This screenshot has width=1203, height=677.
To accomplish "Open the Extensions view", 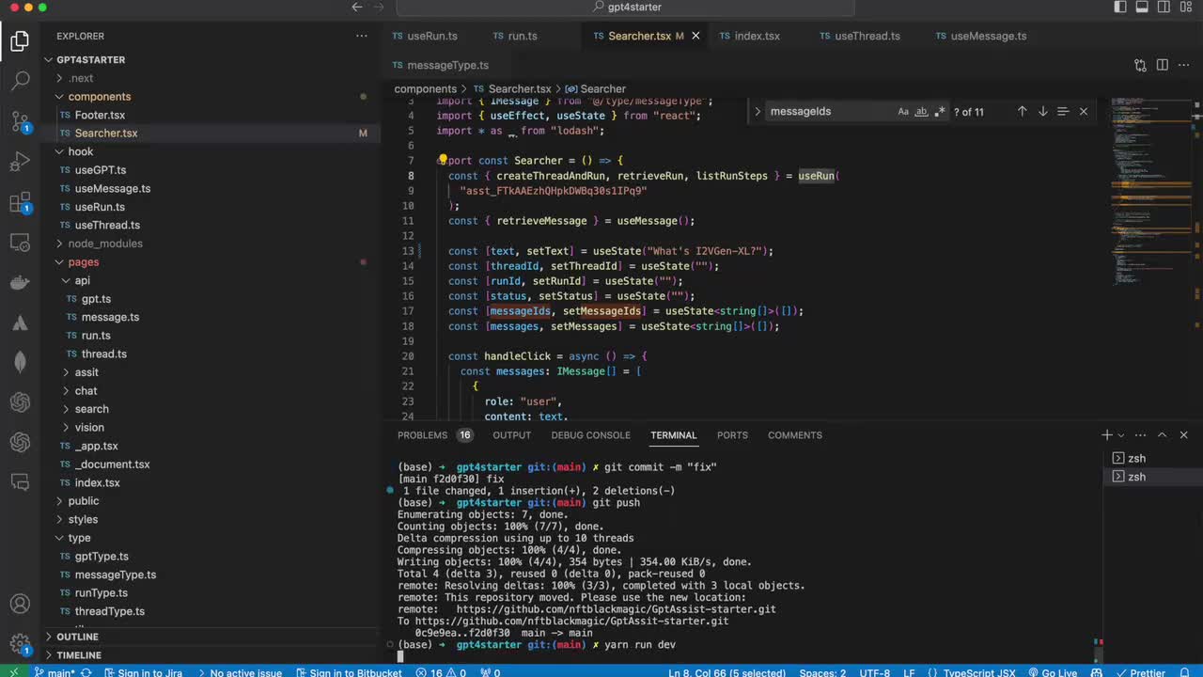I will click(20, 202).
